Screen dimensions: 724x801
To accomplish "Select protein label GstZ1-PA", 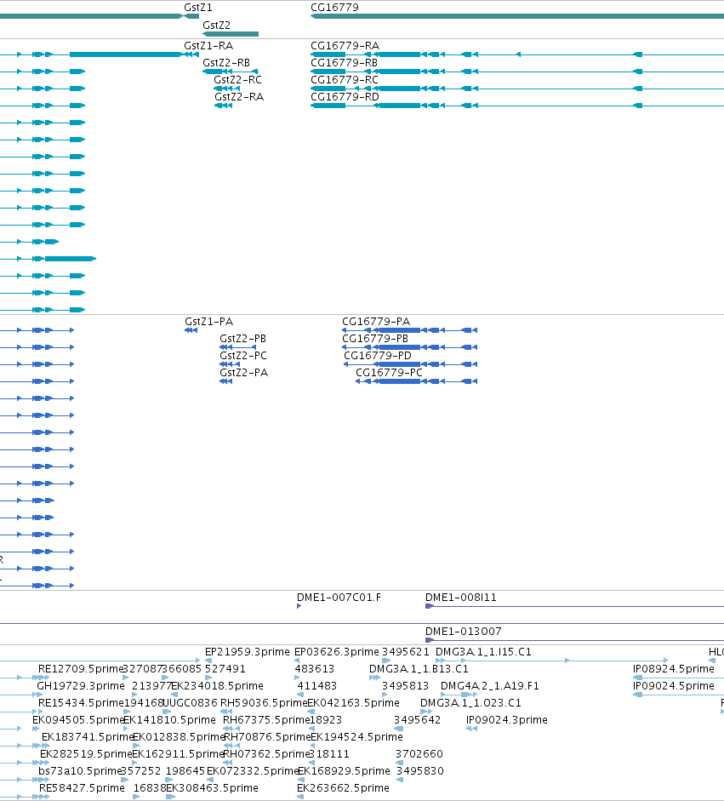I will click(208, 322).
